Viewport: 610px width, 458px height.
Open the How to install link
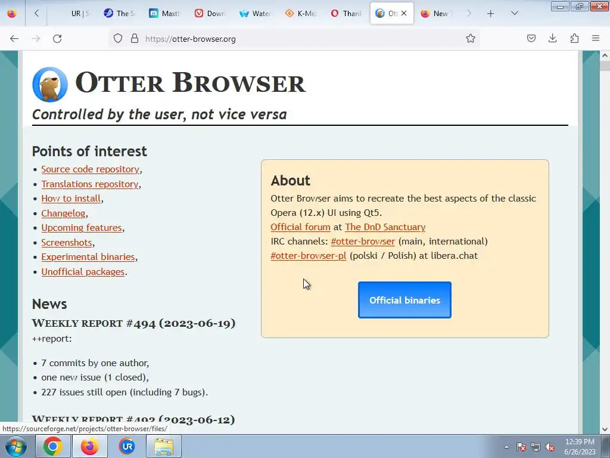pyautogui.click(x=71, y=199)
